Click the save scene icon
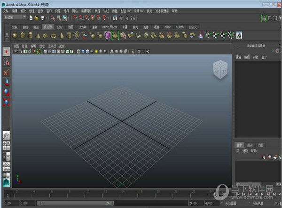This screenshot has height=208, width=282. pos(42,18)
